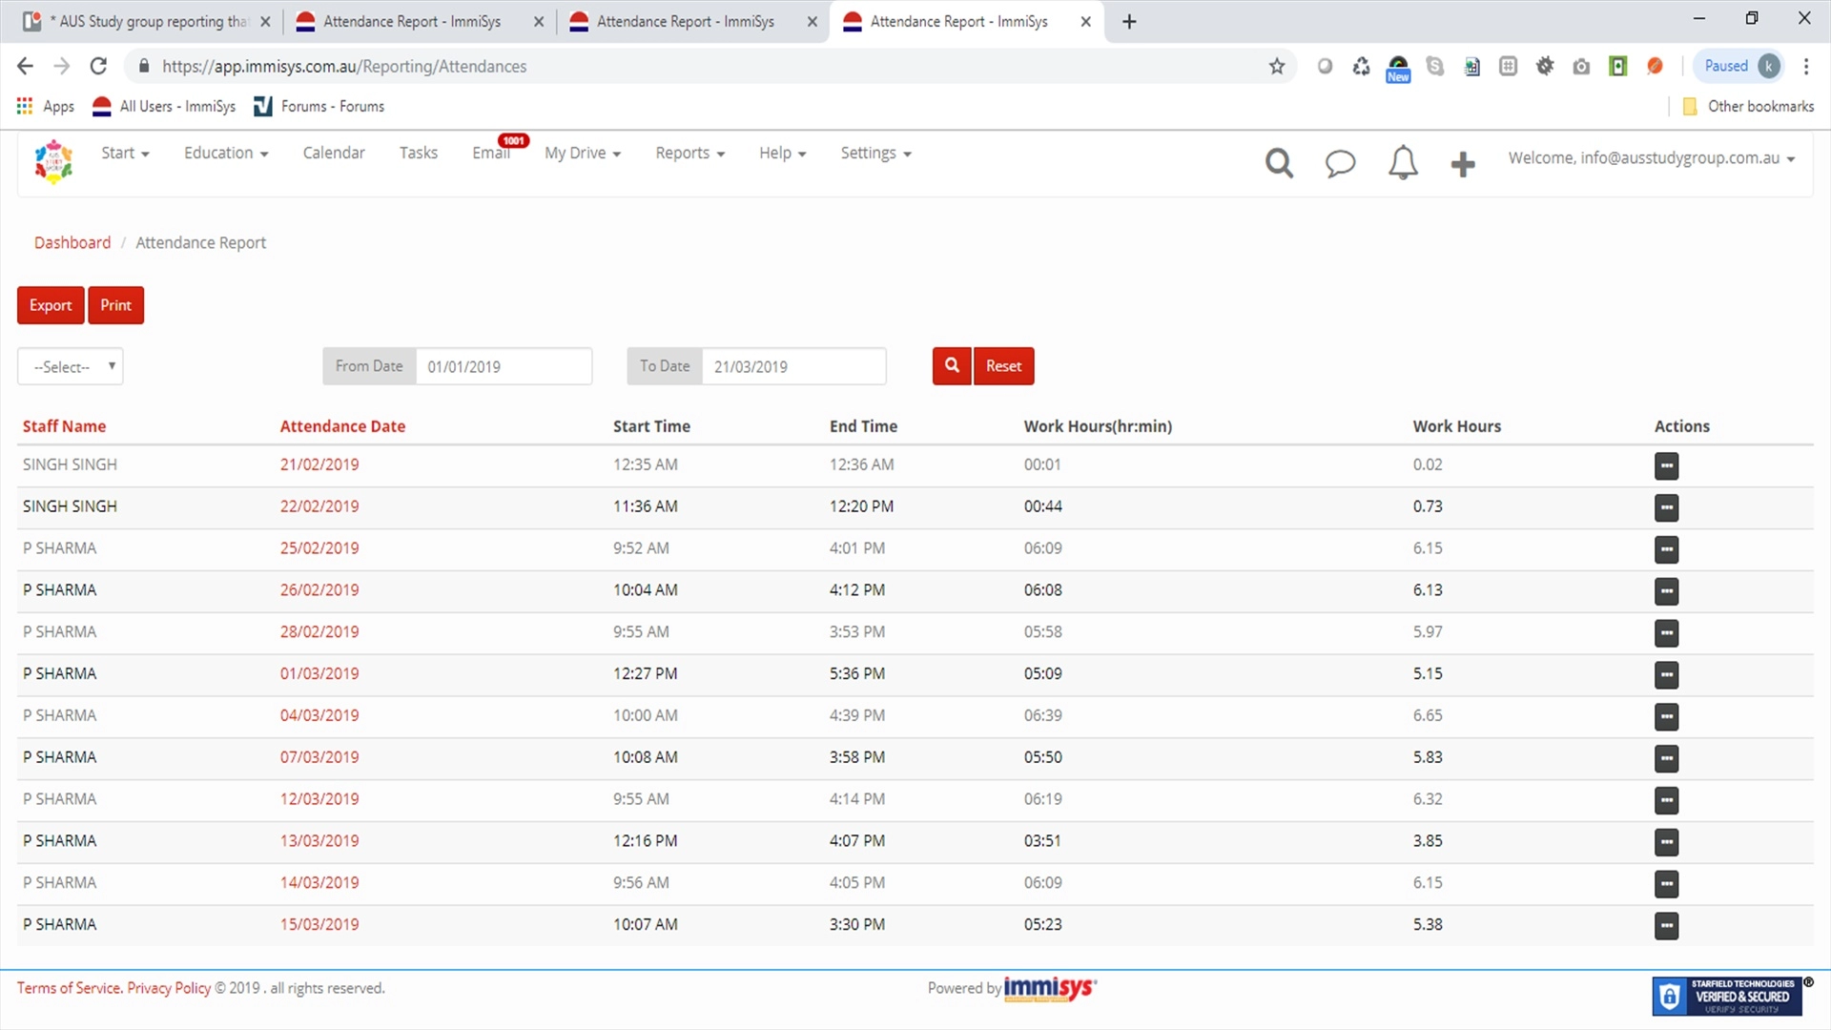The image size is (1831, 1030).
Task: Click the red search filter button
Action: [951, 366]
